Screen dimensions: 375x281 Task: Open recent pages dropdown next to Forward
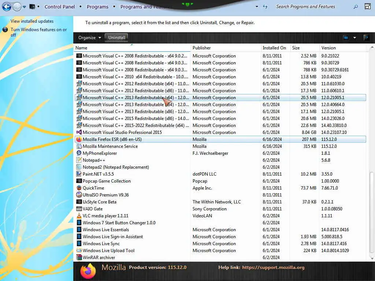tap(25, 7)
